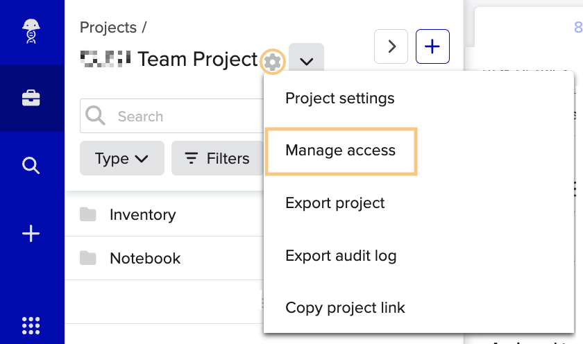Open the Filters button

click(217, 158)
